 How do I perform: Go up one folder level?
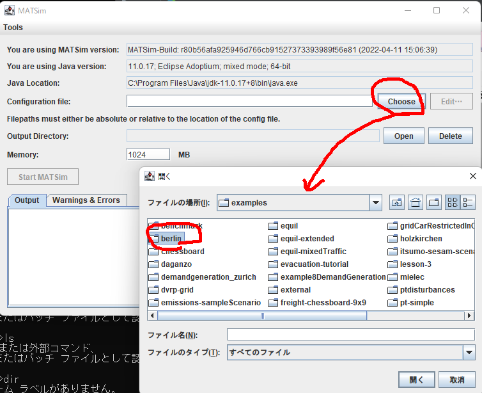[x=396, y=203]
